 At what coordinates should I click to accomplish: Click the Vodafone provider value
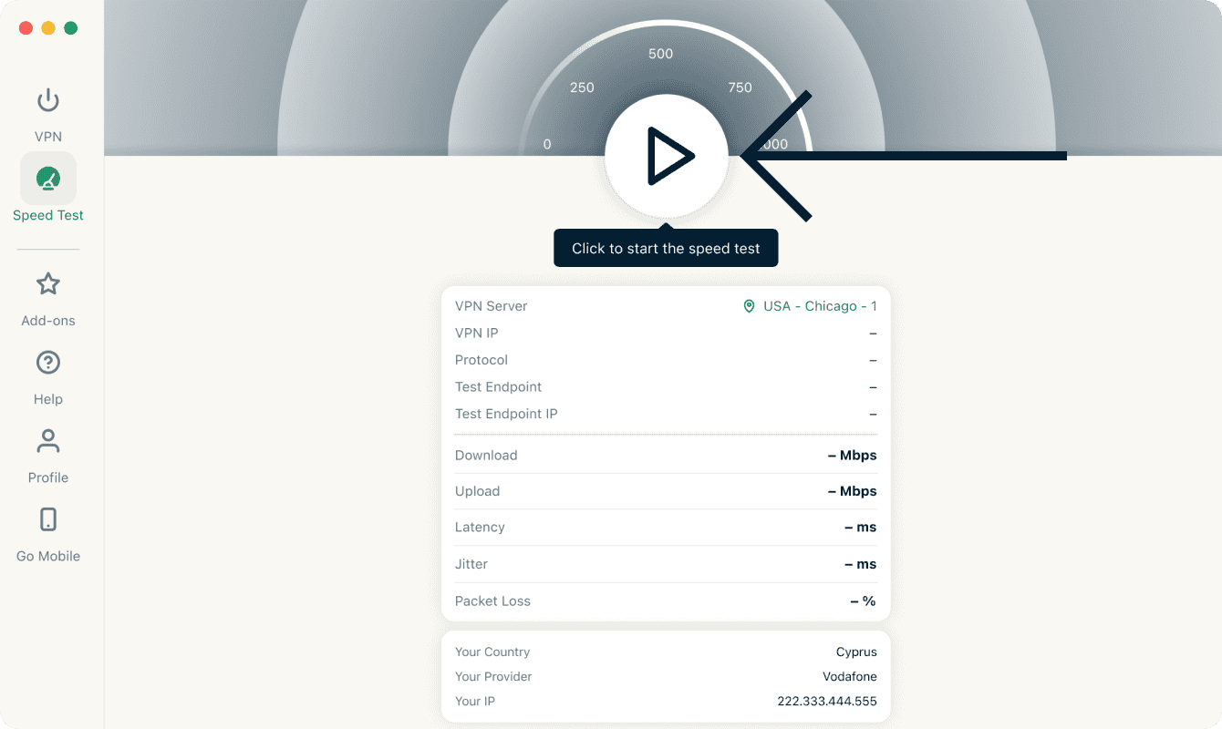click(849, 677)
